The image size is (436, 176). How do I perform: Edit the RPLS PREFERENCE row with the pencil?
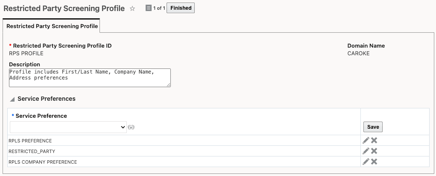[366, 140]
